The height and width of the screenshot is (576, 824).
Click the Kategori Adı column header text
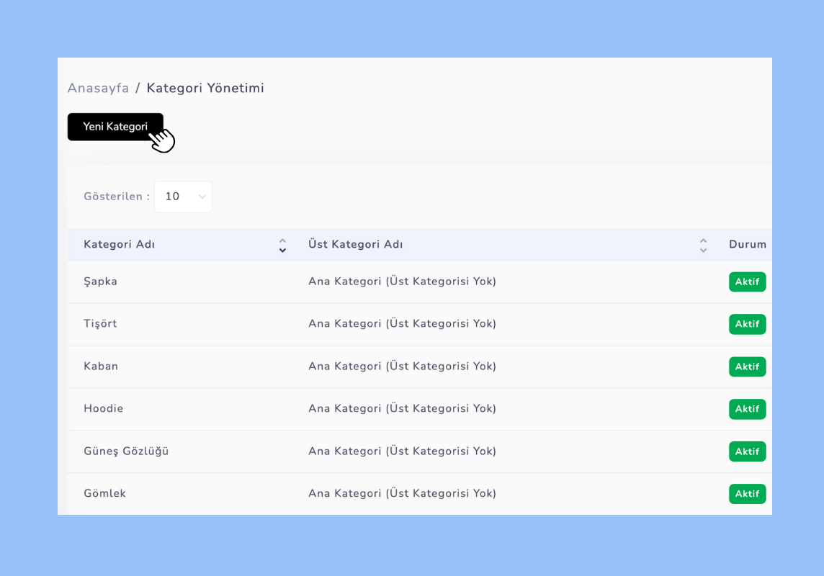(119, 244)
